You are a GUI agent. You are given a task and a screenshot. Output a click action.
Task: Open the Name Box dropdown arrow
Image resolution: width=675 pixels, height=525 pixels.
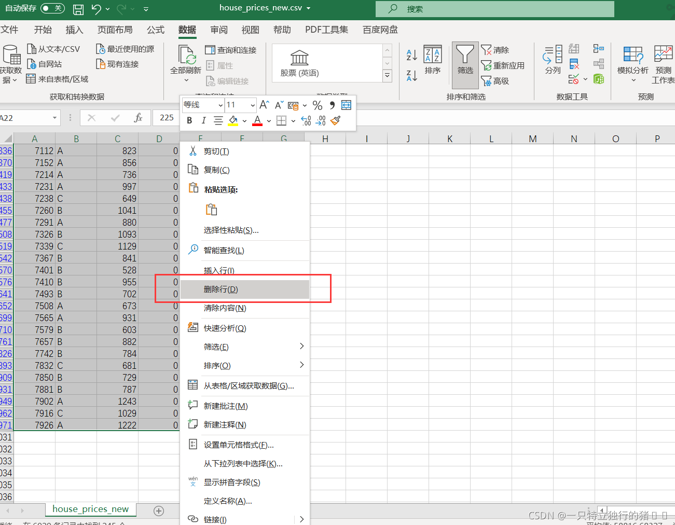click(x=55, y=118)
